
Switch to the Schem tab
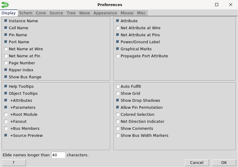click(x=26, y=13)
